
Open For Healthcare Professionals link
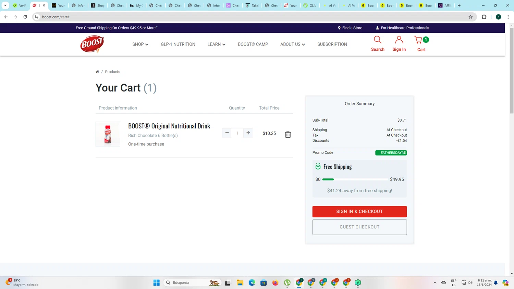click(x=402, y=28)
